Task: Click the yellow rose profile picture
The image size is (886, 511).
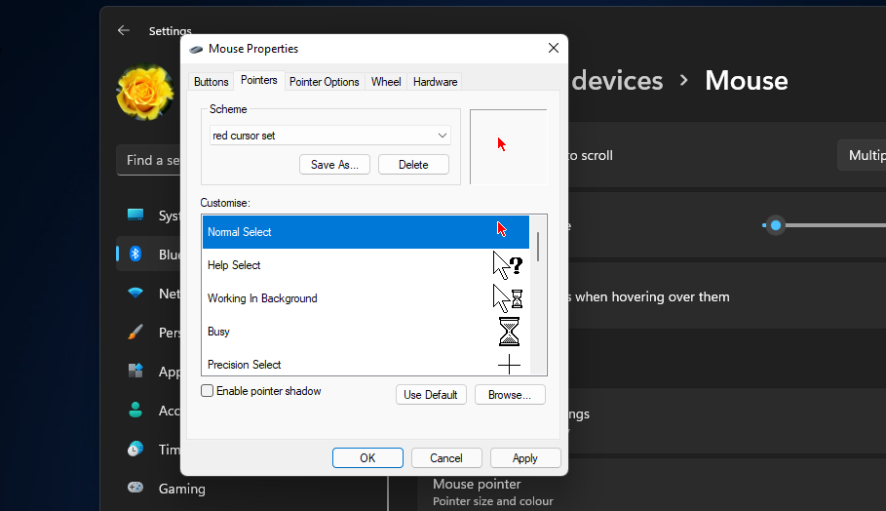Action: (144, 92)
